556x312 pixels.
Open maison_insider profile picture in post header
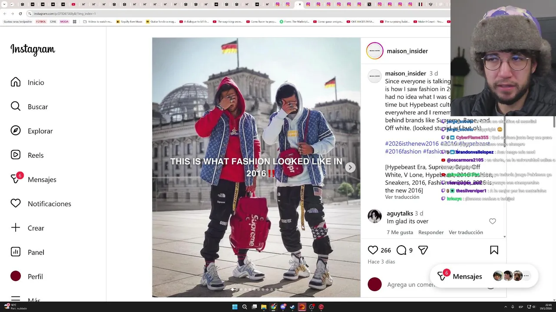pyautogui.click(x=374, y=51)
